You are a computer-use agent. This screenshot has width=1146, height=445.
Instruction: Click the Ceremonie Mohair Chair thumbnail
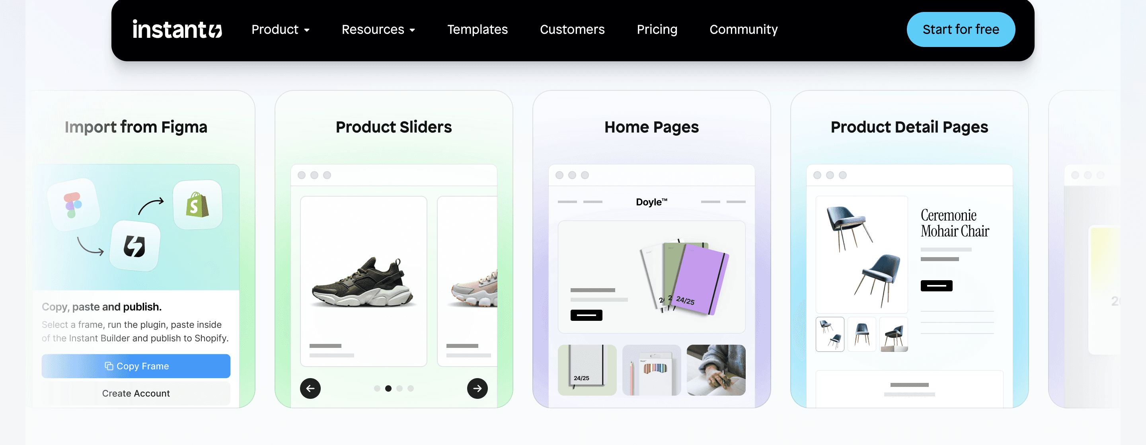pyautogui.click(x=830, y=334)
